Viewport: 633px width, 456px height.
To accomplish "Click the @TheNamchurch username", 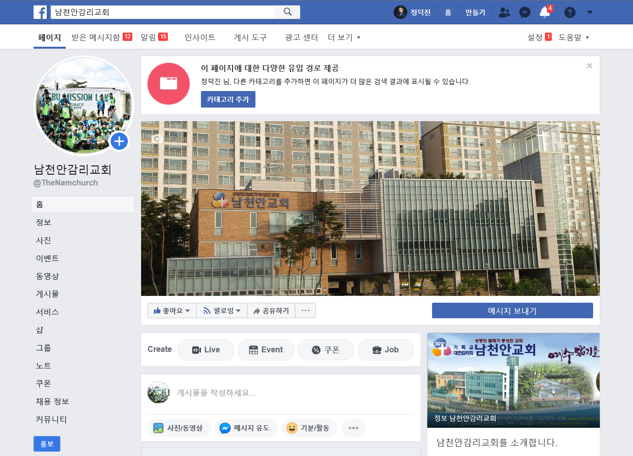I will (66, 183).
